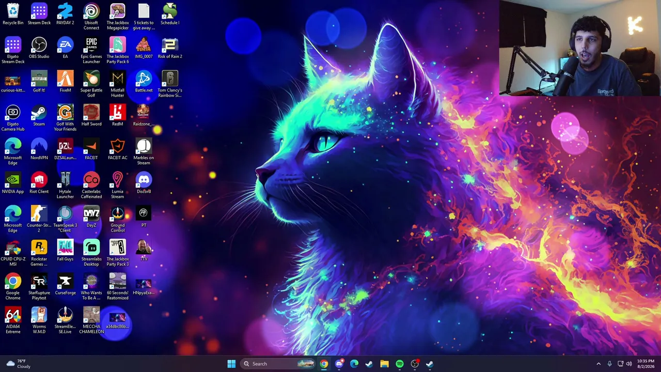Open MECCHA CHAMELEON desktop icon
This screenshot has width=661, height=372.
click(91, 320)
